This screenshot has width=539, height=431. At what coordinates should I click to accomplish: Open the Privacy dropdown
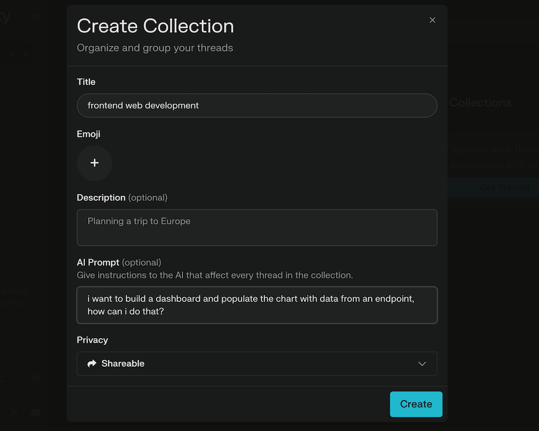[x=257, y=363]
